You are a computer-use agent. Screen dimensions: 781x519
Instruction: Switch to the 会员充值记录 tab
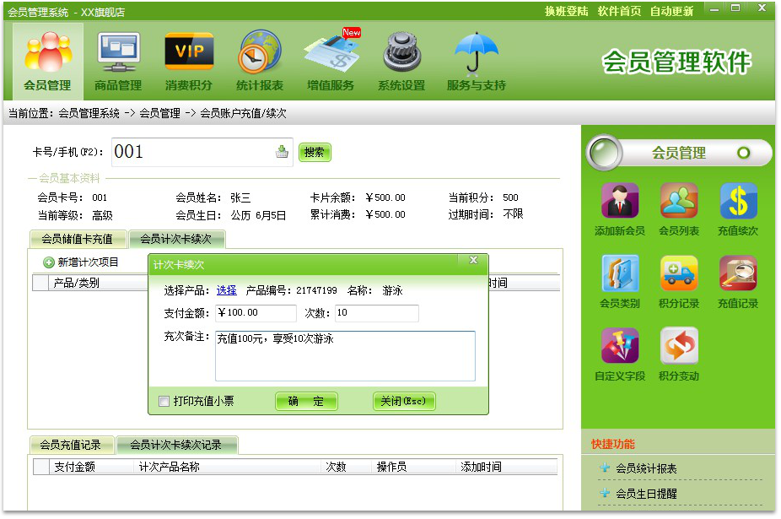pyautogui.click(x=71, y=445)
